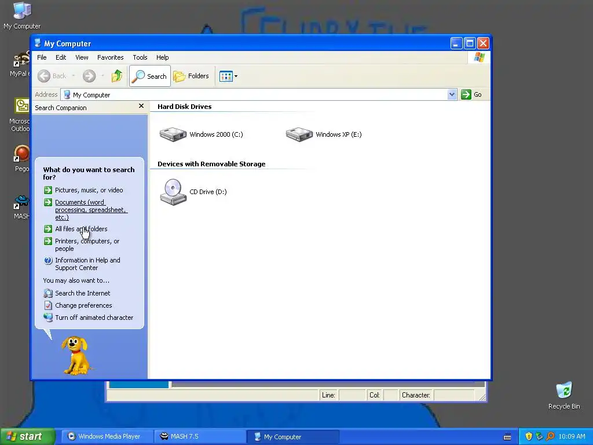Click My Computer taskbar button
This screenshot has width=593, height=445.
pyautogui.click(x=292, y=436)
